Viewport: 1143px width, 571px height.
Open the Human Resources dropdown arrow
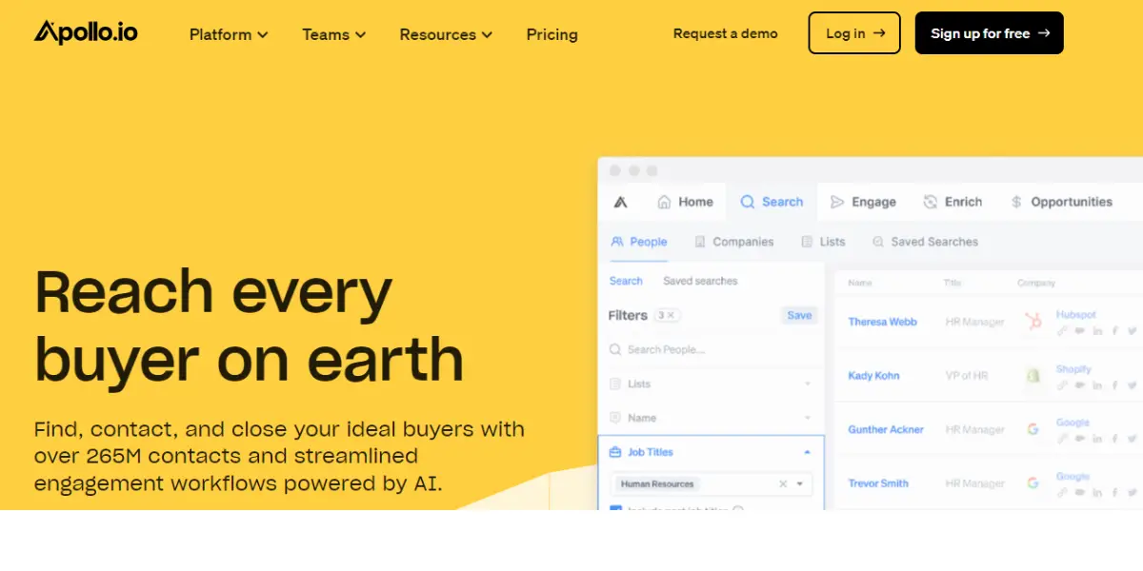[800, 484]
